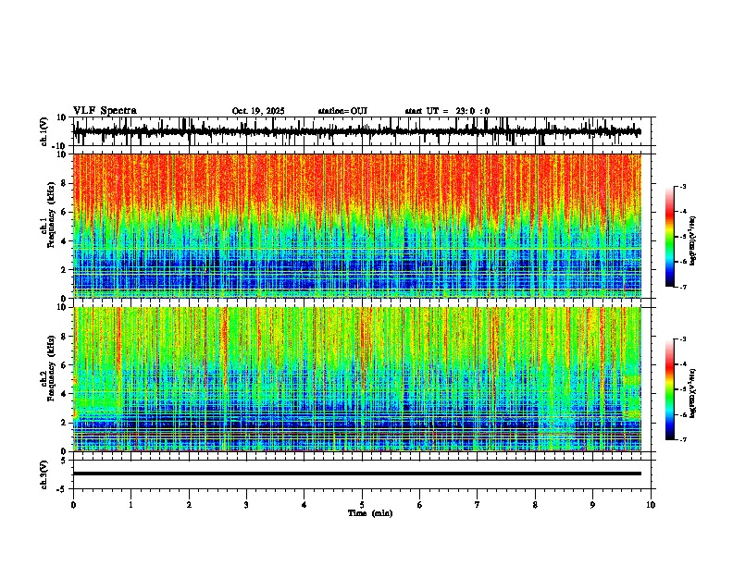Viewport: 733px width, 566px height.
Task: Click the time axis tick label '2'
Action: click(189, 505)
